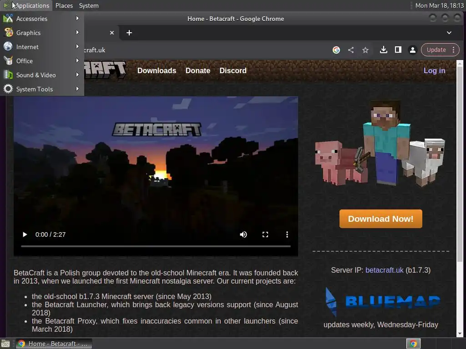Click the Steve with animals image
Screen dimensions: 466x349
coord(380,144)
